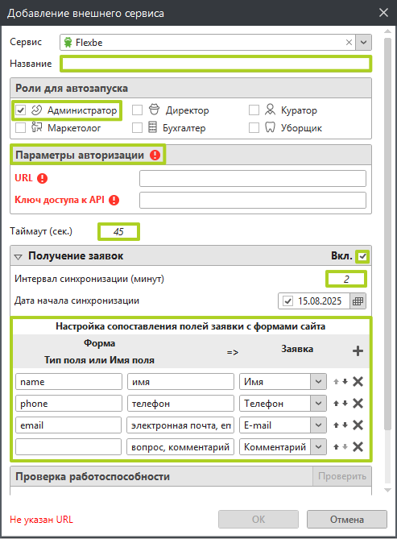The height and width of the screenshot is (539, 397).
Task: Remove the email mapping row
Action: click(358, 425)
